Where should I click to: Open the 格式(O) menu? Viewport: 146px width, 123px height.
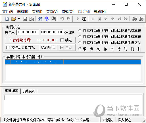[68, 12]
